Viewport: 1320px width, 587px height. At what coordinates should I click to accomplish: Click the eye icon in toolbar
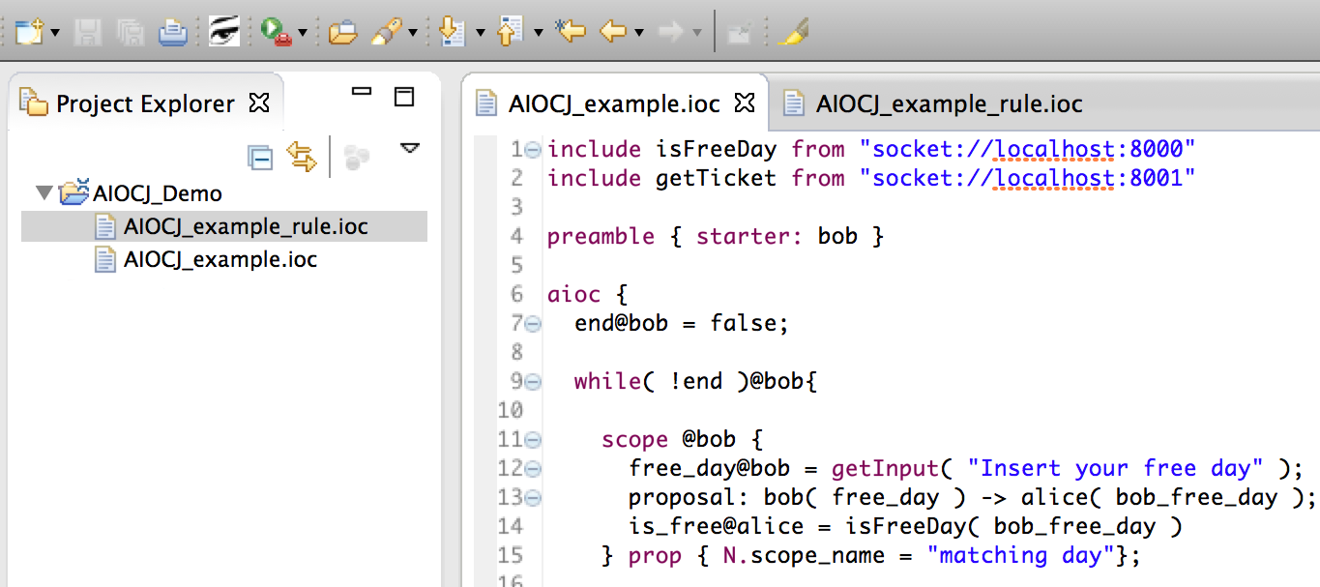point(224,32)
